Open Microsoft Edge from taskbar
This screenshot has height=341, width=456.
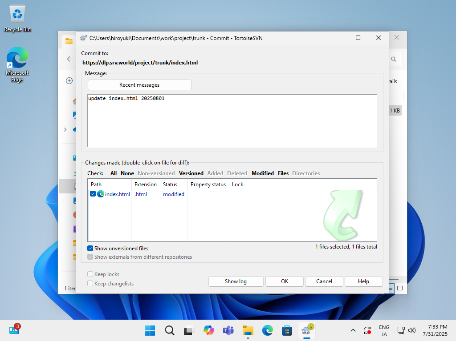pyautogui.click(x=268, y=330)
